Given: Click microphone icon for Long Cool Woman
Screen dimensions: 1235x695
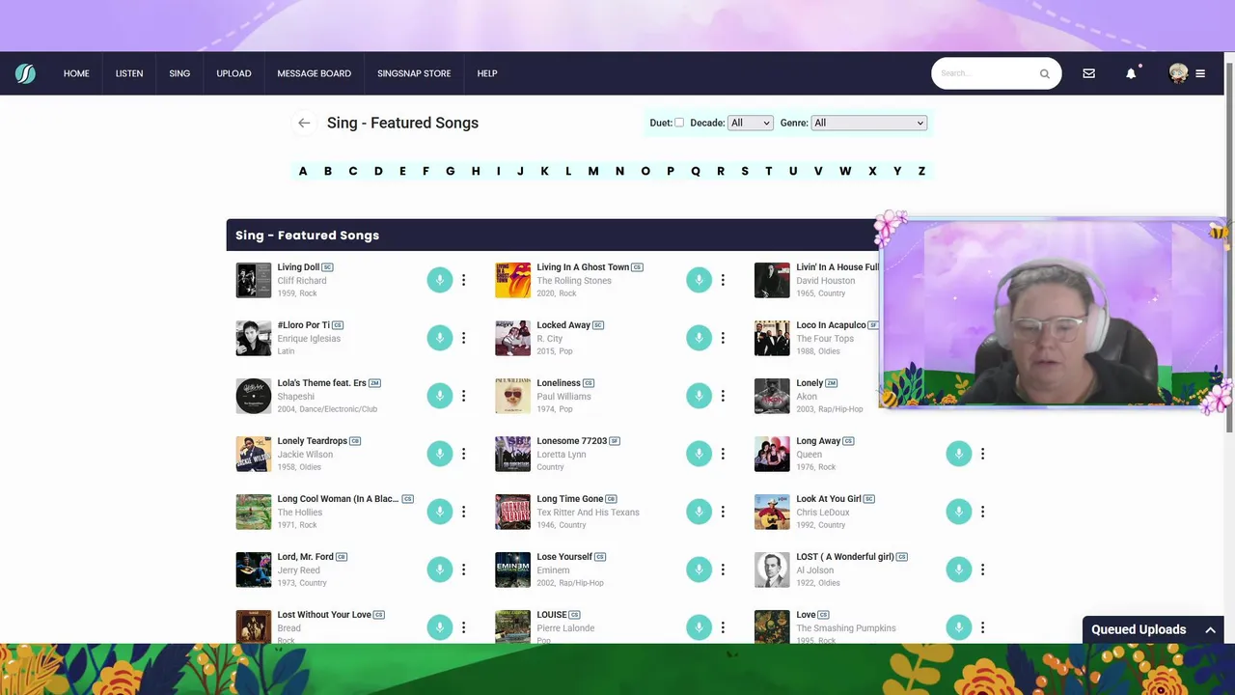Looking at the screenshot, I should [440, 512].
